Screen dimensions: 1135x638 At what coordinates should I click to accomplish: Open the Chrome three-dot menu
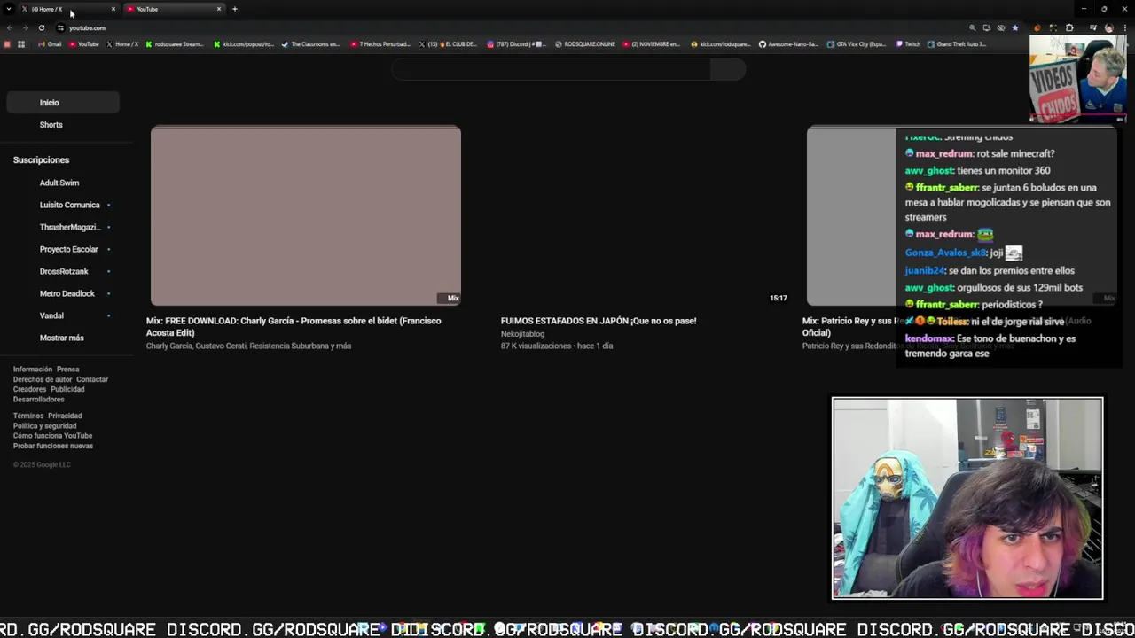point(1123,27)
